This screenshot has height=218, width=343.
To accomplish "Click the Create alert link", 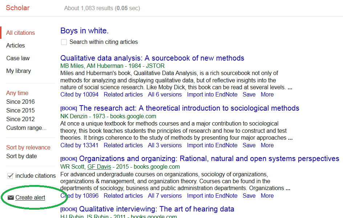I will click(30, 198).
